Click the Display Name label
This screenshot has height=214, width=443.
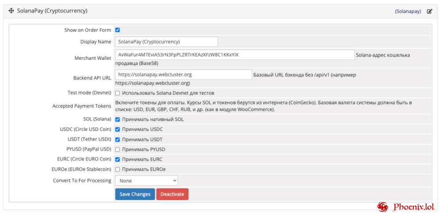(96, 42)
